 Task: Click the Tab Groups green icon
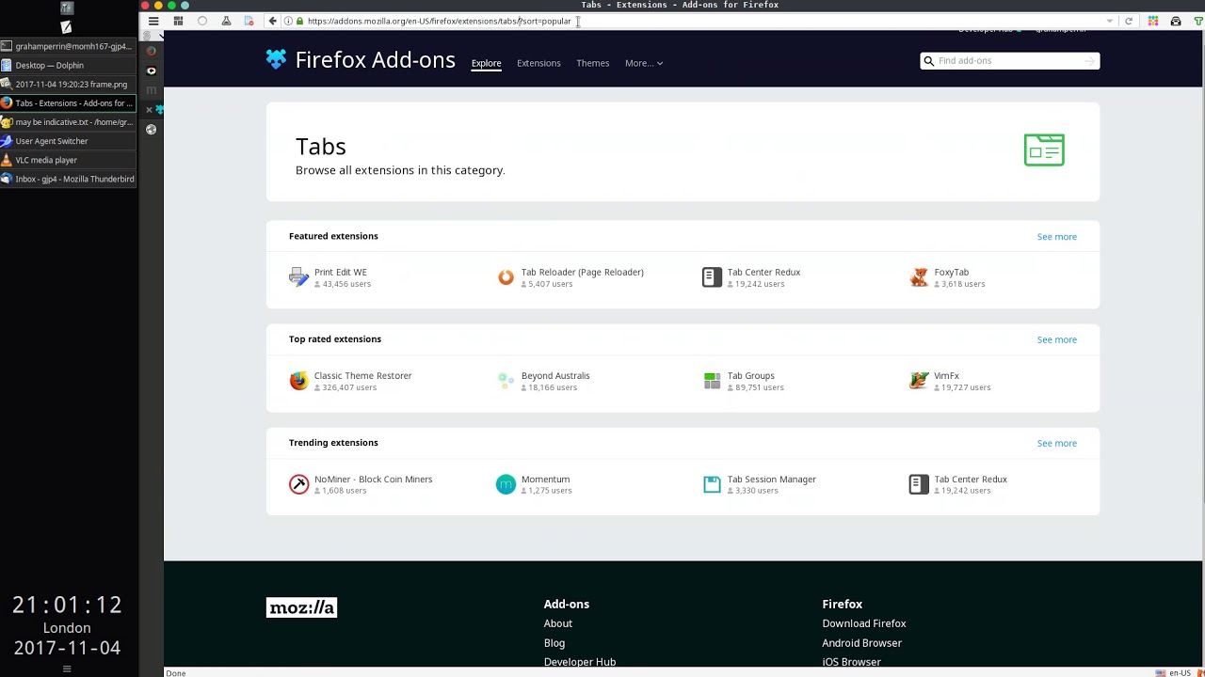click(x=712, y=381)
